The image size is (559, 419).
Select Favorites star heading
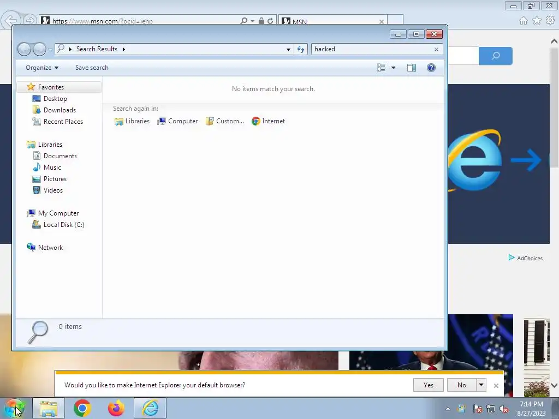[51, 87]
